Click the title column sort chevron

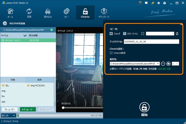25,35
